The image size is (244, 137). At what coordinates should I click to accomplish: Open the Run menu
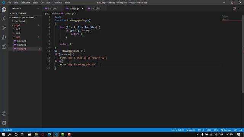(48, 3)
